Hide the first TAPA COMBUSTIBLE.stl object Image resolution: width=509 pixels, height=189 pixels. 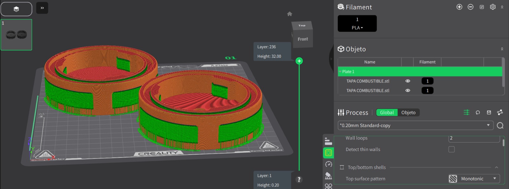tap(408, 81)
